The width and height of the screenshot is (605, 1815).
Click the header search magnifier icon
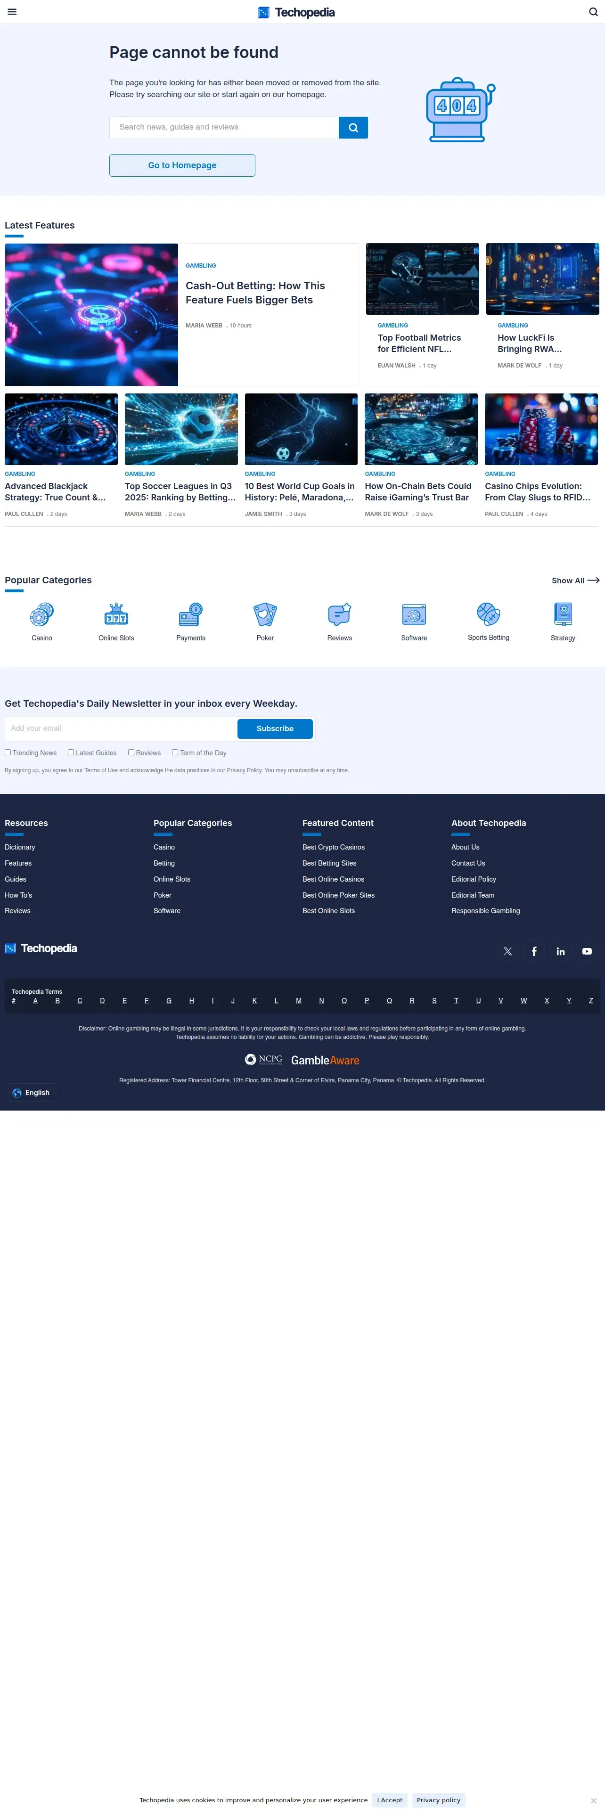click(x=593, y=12)
